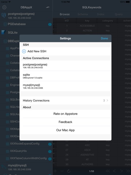131x175 pixels.
Task: Go to first page with double-left arrows
Action: point(107,171)
